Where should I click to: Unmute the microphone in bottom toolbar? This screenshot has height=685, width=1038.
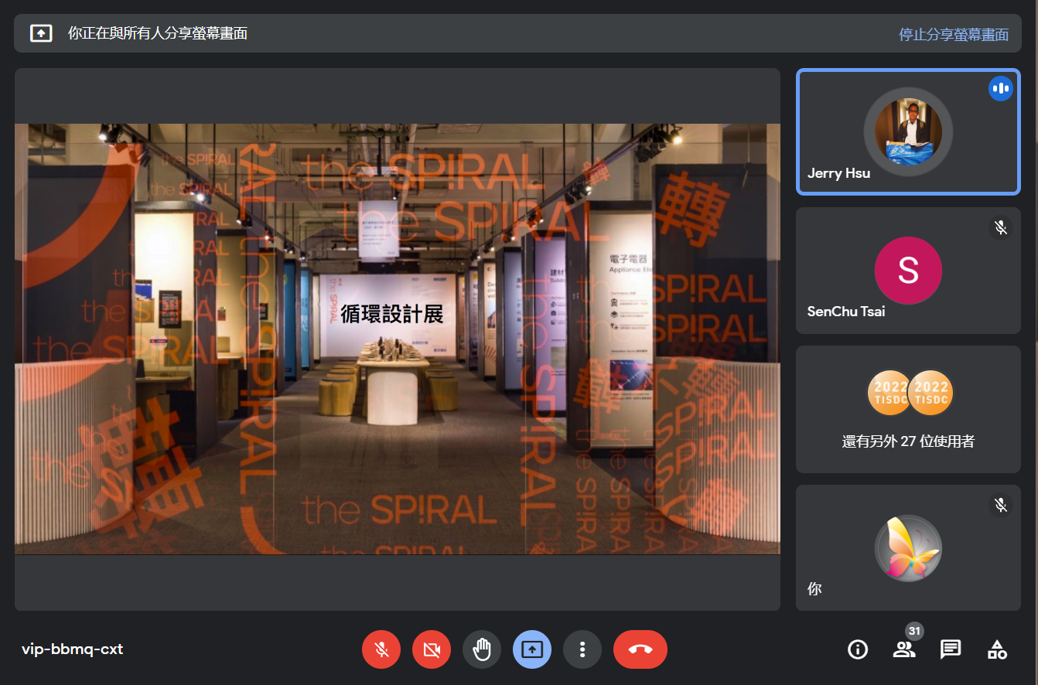point(381,649)
